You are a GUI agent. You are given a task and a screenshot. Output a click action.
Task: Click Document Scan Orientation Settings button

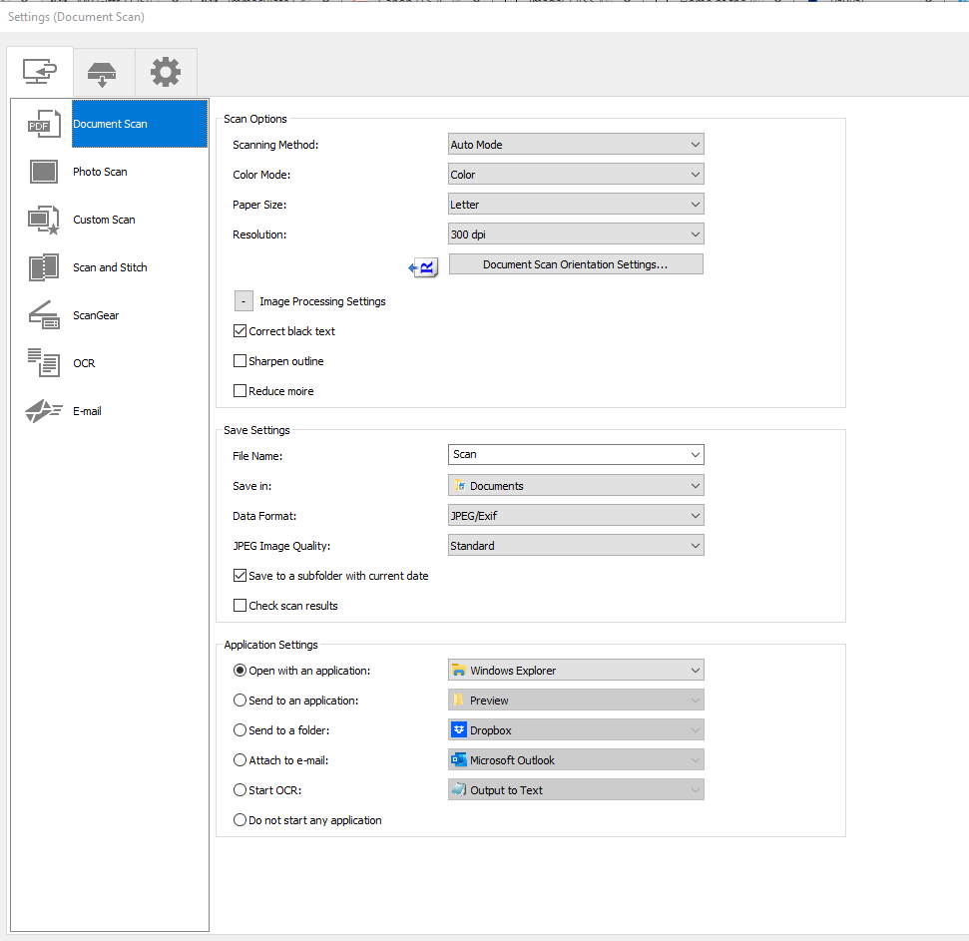click(x=576, y=264)
